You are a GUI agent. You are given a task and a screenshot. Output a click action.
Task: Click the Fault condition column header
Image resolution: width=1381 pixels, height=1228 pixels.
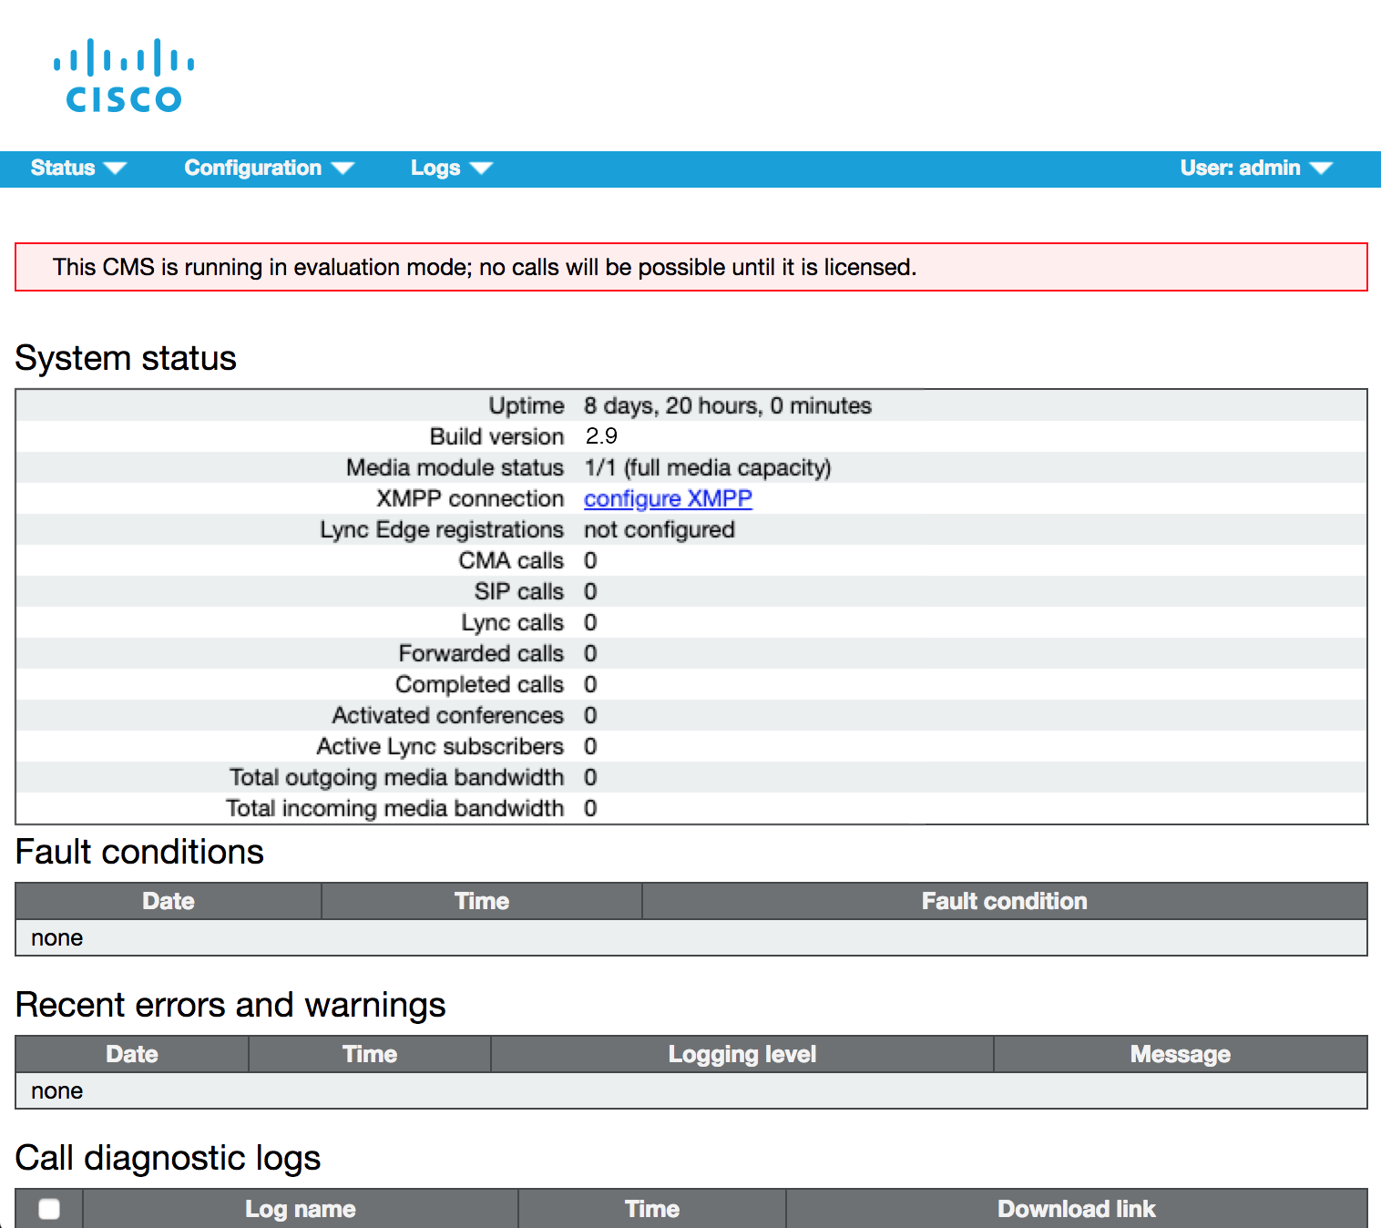(1004, 901)
